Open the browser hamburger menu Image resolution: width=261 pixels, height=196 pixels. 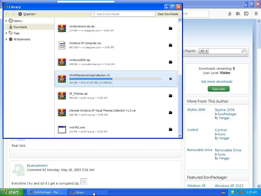(x=256, y=14)
